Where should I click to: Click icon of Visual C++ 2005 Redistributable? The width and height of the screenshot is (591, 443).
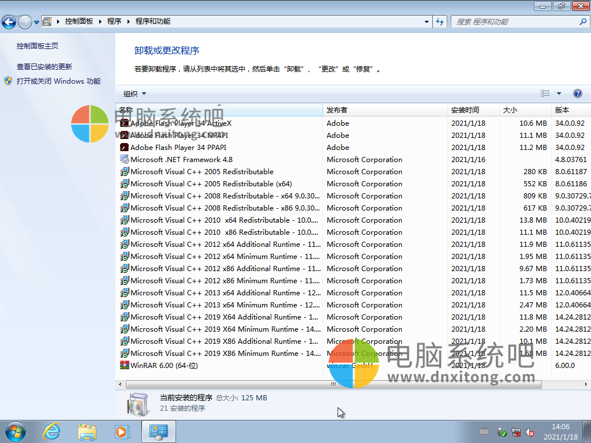(x=125, y=171)
